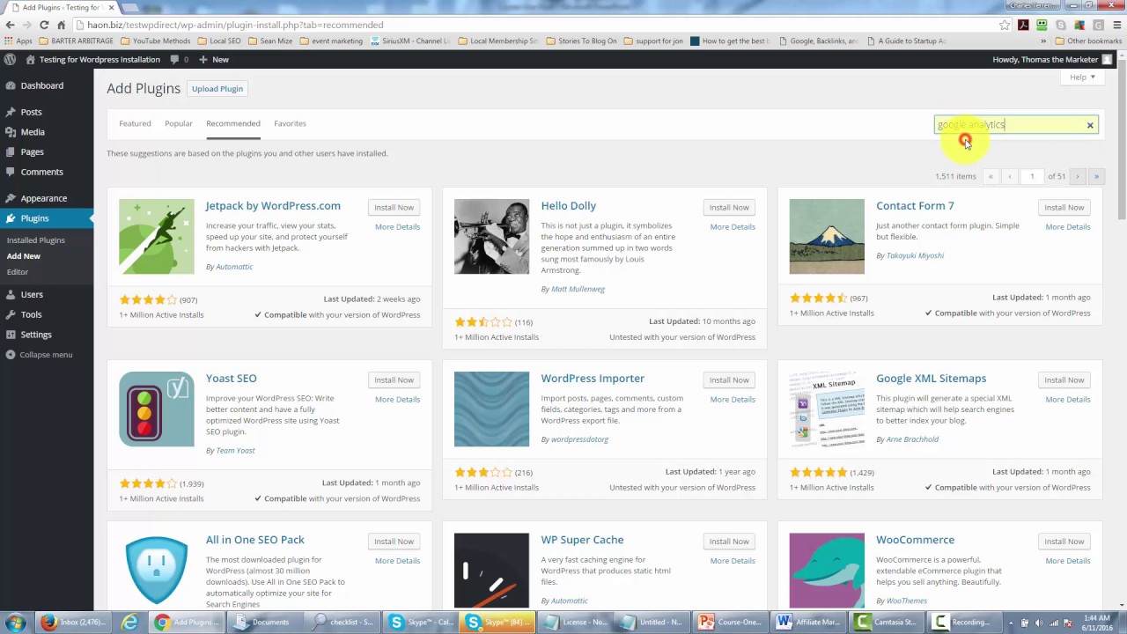This screenshot has width=1127, height=634.
Task: Open the Windows Start menu
Action: tap(15, 622)
